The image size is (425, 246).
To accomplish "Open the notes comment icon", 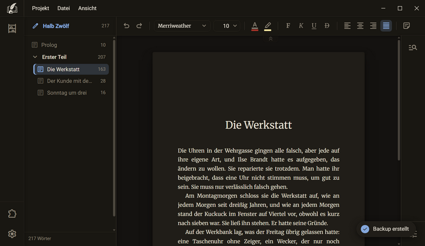I will coord(406,25).
